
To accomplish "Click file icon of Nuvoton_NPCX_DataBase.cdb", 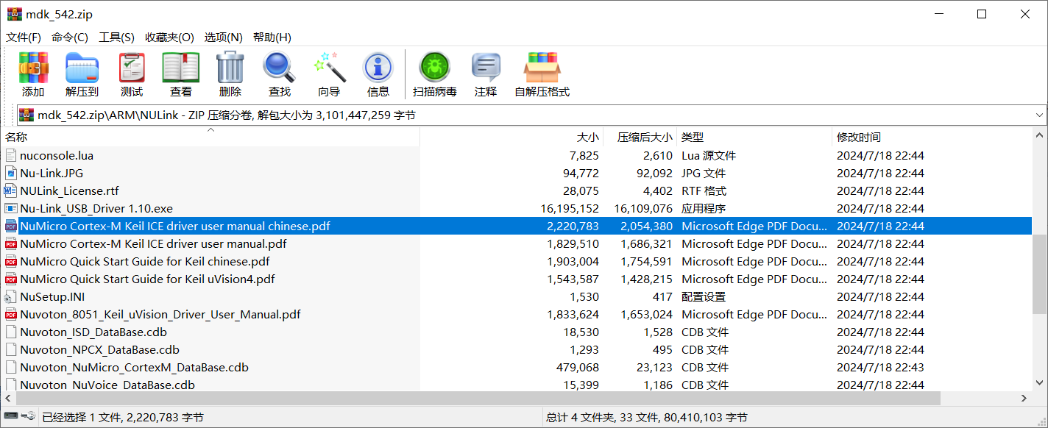I will pos(10,349).
